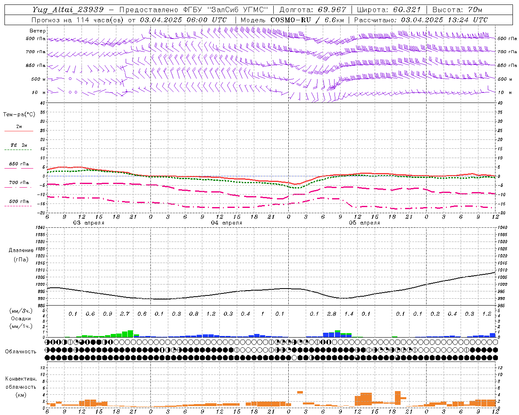The image size is (519, 415).
Task: Click the 3-hour precipitation value "2.7"
Action: coord(124,314)
